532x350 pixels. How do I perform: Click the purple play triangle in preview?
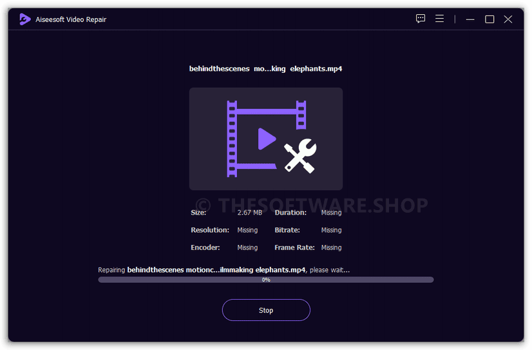coord(267,139)
